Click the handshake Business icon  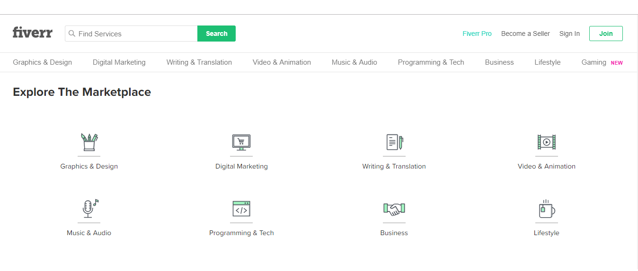tap(394, 209)
